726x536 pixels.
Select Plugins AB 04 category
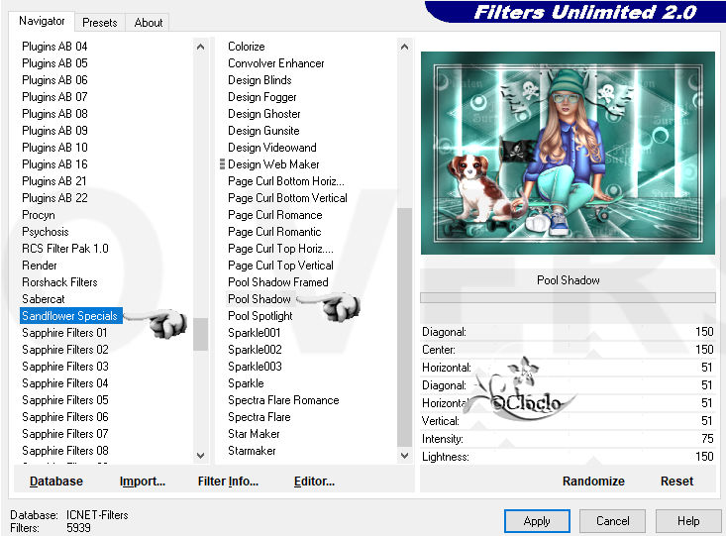pyautogui.click(x=54, y=47)
